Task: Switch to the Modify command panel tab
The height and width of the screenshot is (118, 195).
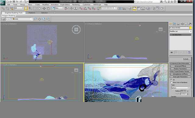Action: (174, 24)
